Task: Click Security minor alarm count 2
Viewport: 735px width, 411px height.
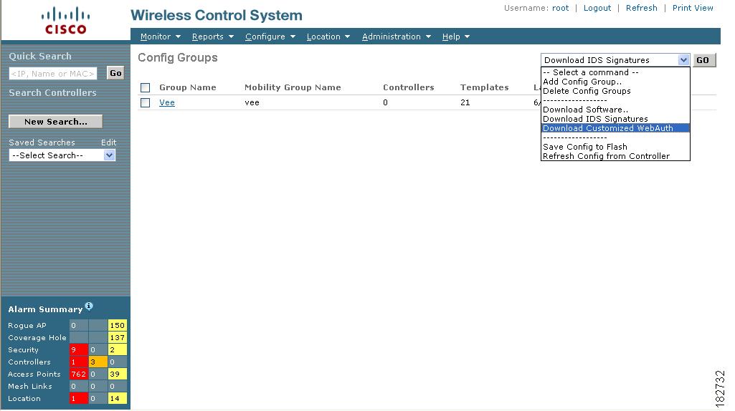Action: 117,349
